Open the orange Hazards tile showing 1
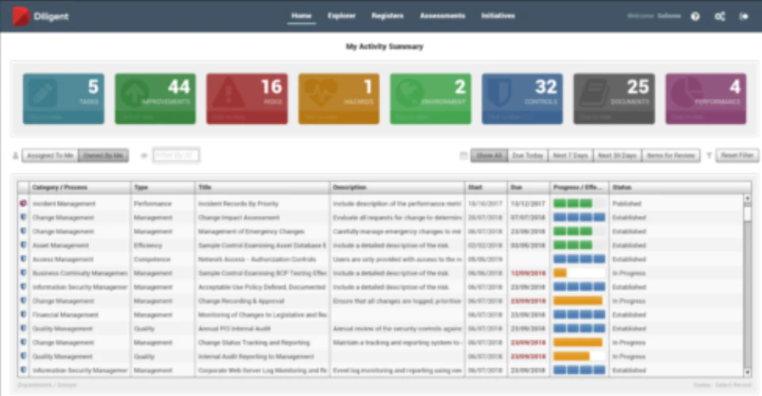 (339, 98)
